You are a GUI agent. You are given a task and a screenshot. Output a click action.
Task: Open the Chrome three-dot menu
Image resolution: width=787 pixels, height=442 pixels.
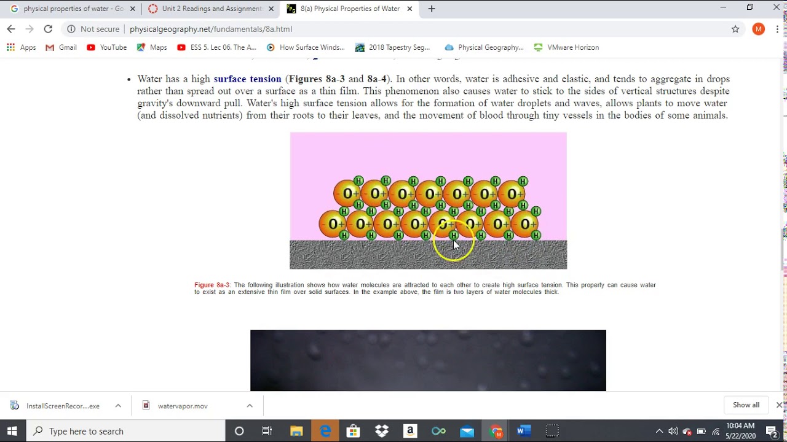pyautogui.click(x=778, y=29)
